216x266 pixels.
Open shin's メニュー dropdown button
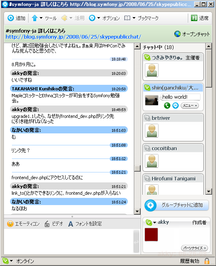tap(190, 106)
